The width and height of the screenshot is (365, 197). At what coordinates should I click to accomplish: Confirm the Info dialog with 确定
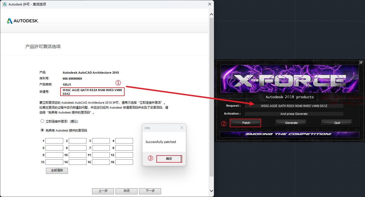(x=169, y=159)
